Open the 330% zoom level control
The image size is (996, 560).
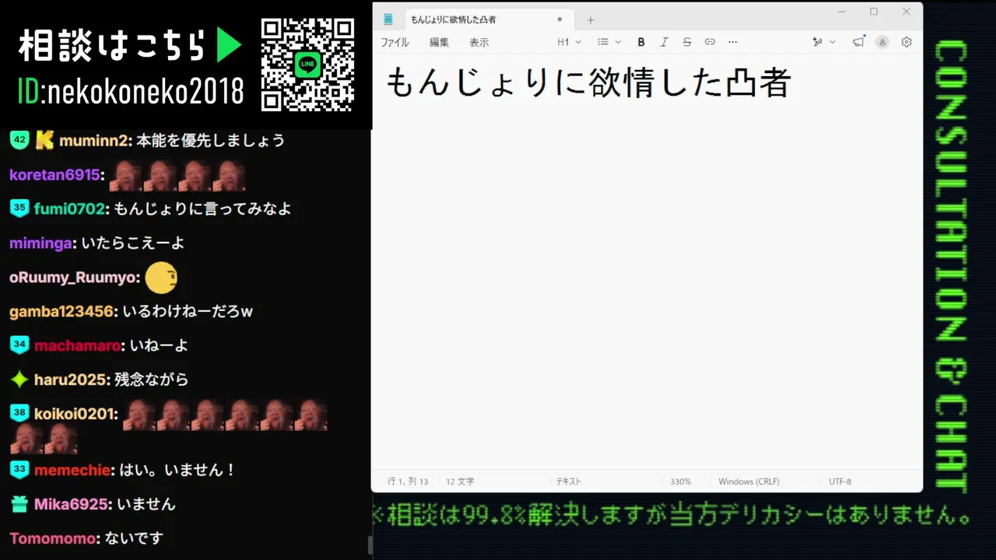coord(680,481)
